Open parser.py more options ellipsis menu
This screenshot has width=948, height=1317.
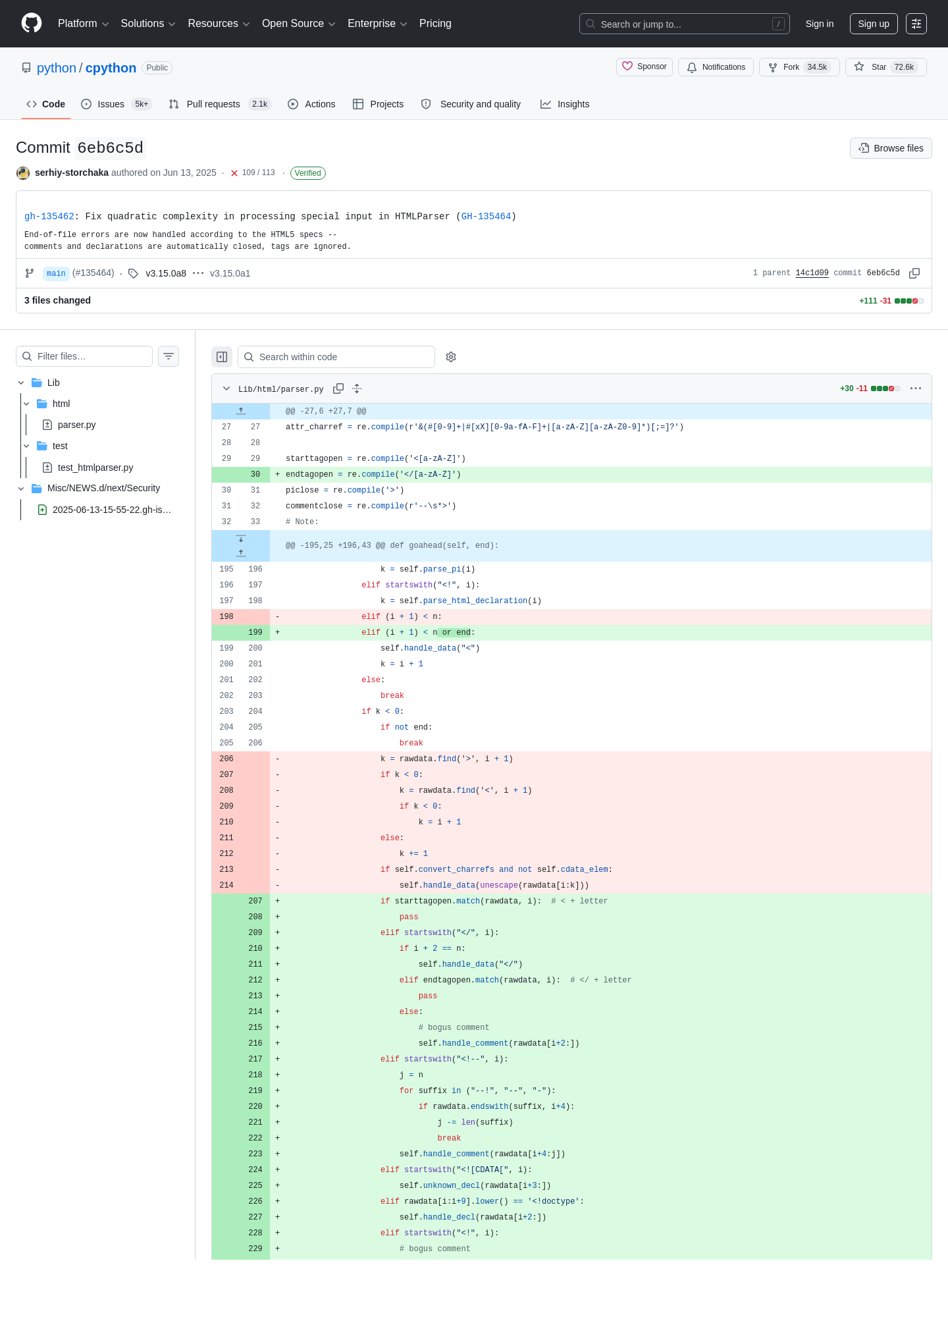[x=916, y=389]
